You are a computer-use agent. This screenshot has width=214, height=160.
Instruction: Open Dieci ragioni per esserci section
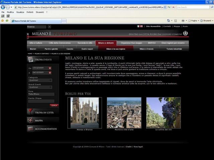point(173,43)
